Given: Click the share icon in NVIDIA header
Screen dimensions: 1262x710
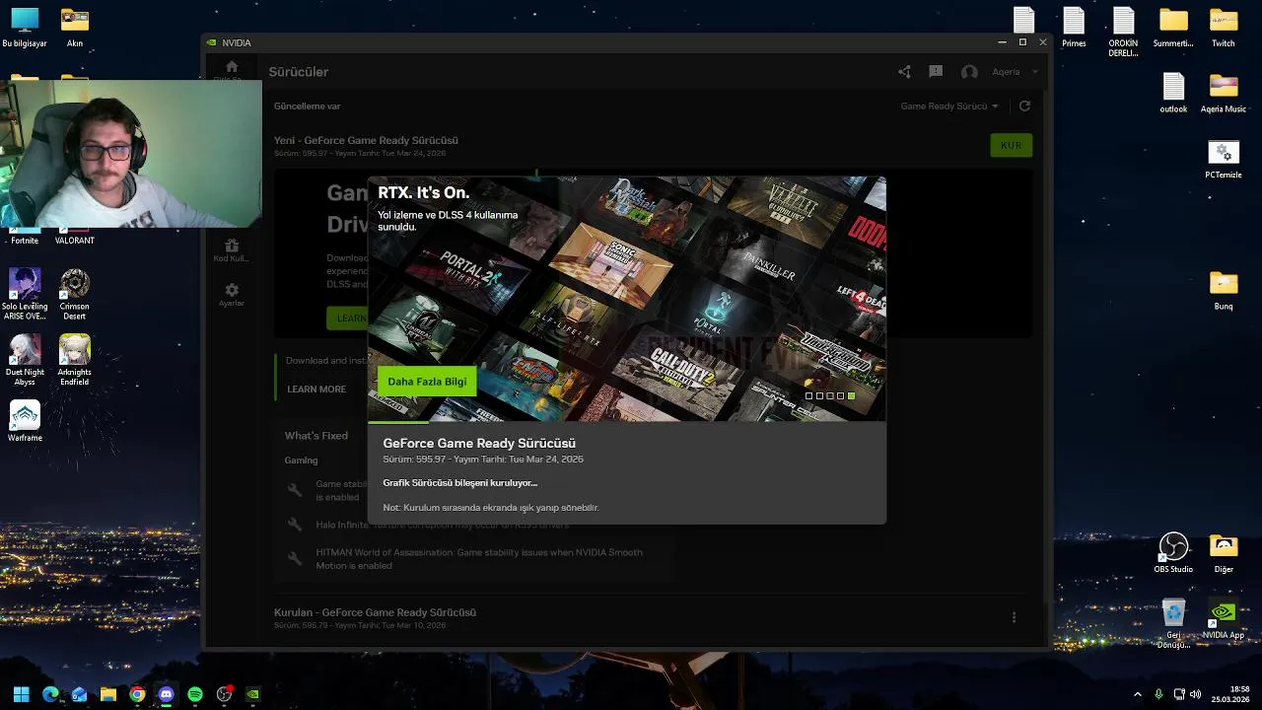Looking at the screenshot, I should pyautogui.click(x=904, y=71).
